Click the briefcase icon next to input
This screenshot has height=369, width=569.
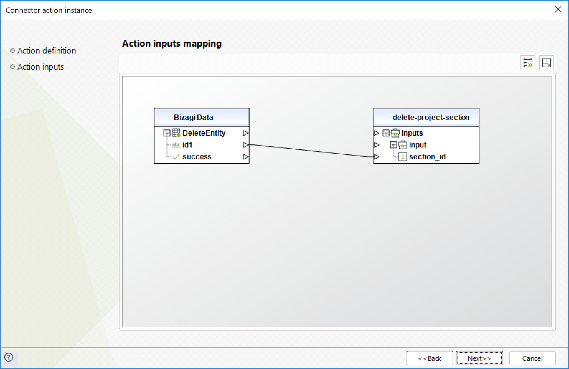tap(403, 145)
